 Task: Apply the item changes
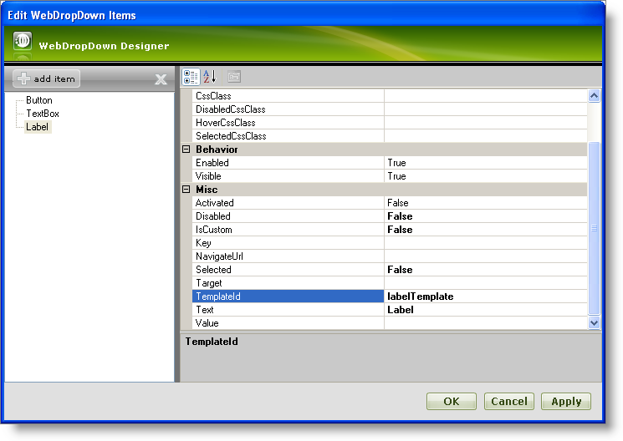click(x=566, y=402)
